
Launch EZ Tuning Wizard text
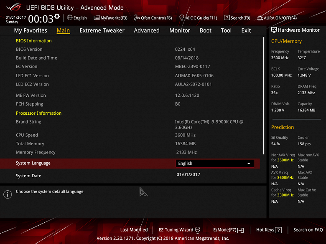tap(176, 230)
